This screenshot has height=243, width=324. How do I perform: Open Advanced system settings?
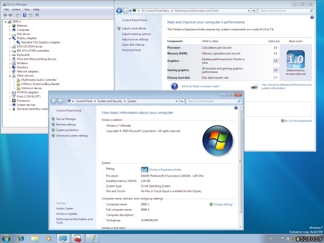72,136
